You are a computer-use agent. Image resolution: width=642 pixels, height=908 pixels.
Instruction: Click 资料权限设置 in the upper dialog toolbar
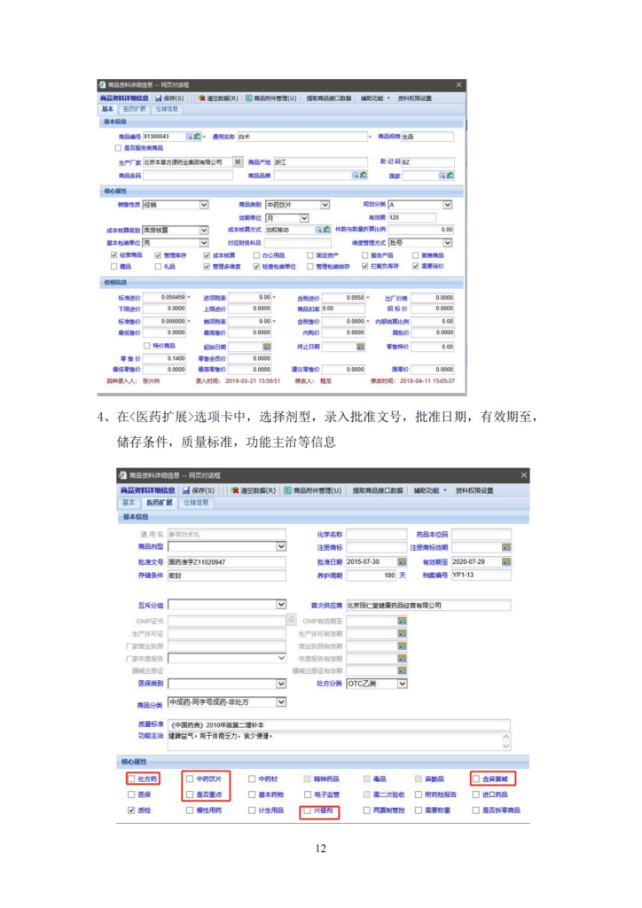click(x=414, y=98)
